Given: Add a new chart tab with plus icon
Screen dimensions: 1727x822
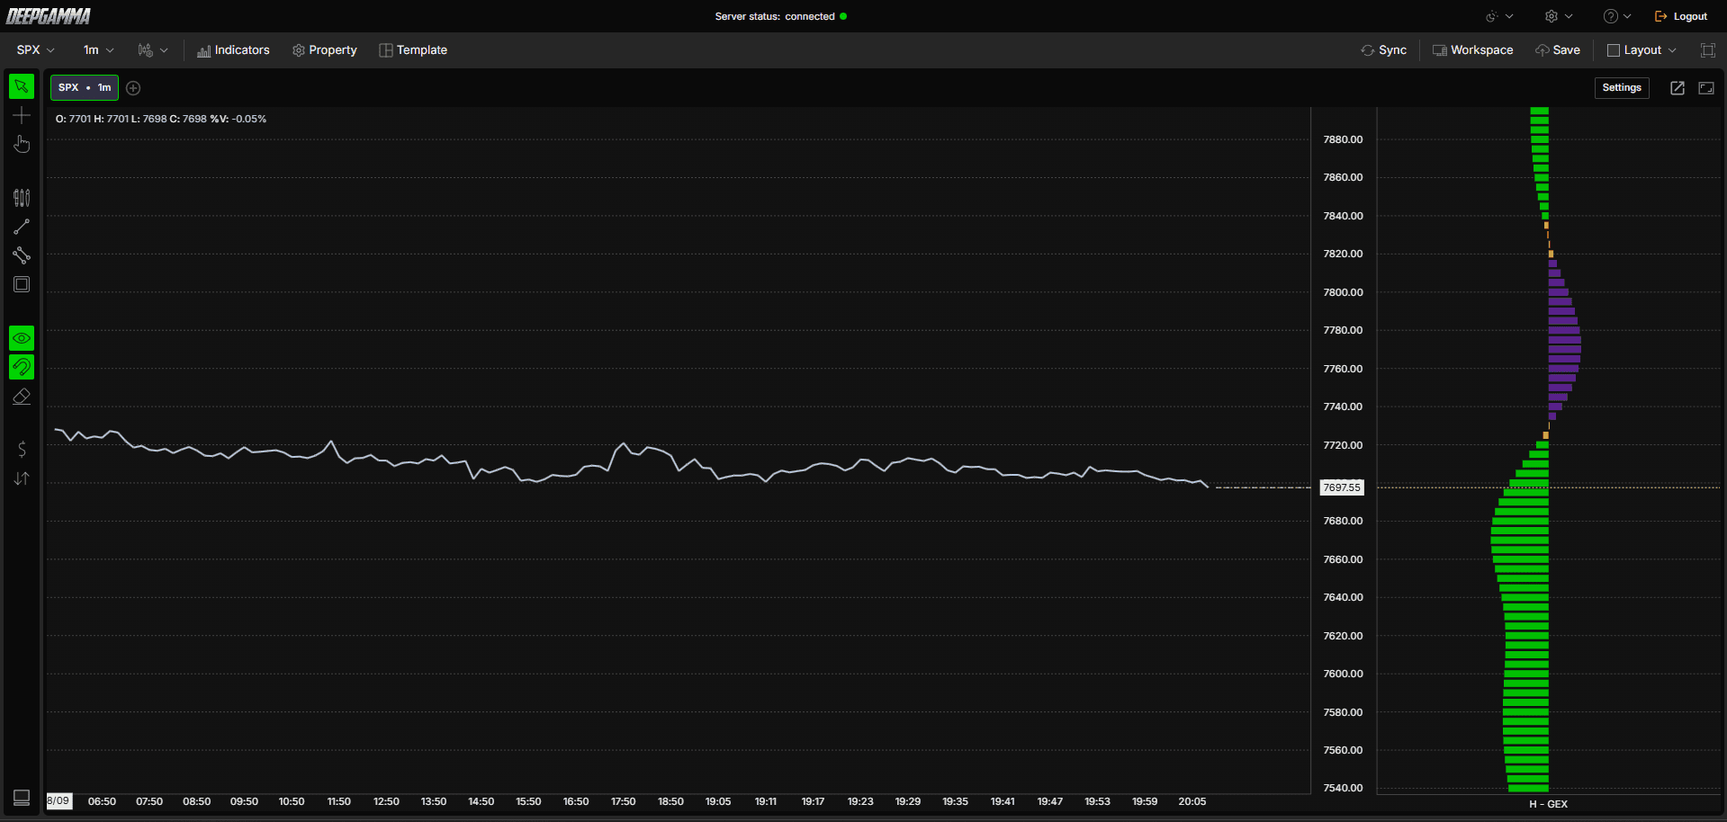Looking at the screenshot, I should click(x=133, y=88).
